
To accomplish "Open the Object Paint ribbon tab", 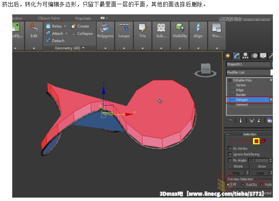I will 49,18.
